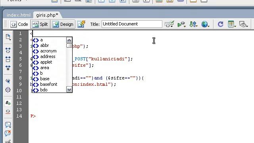Click the Expand all icon
254x143 pixels.
pos(8,68)
